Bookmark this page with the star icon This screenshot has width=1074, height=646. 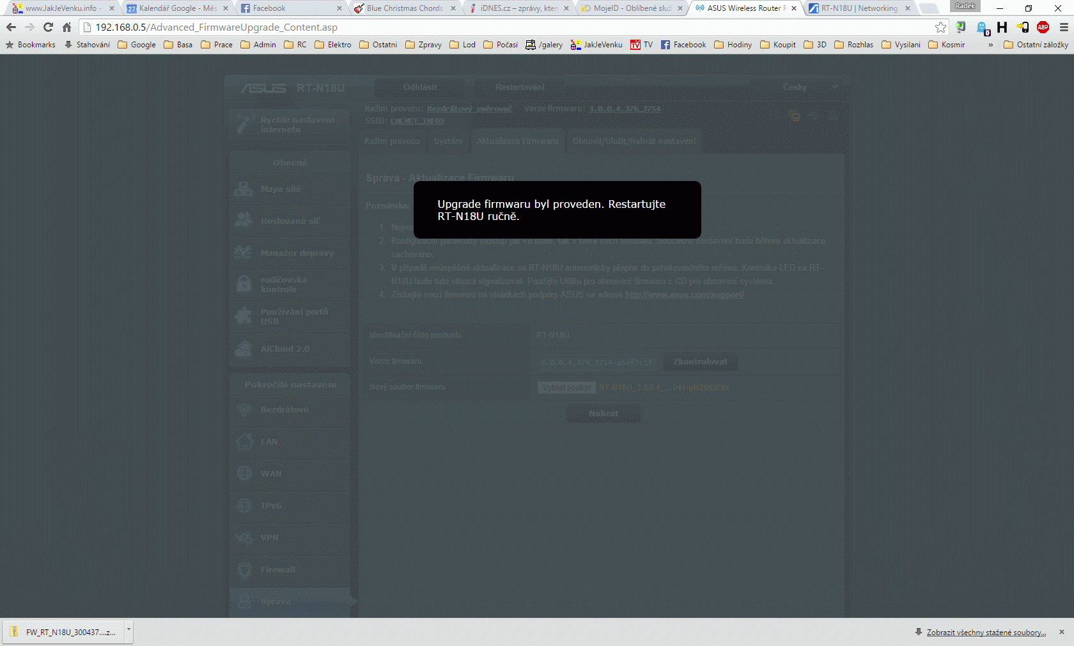[940, 27]
